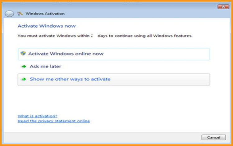
Task: Cancel the activation dialog
Action: (213, 137)
